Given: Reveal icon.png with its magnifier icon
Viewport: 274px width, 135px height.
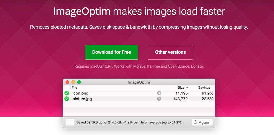Looking at the screenshot, I should [x=159, y=93].
